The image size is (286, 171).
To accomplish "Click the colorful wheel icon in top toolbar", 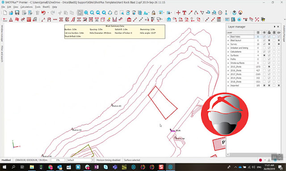I will (x=240, y=13).
